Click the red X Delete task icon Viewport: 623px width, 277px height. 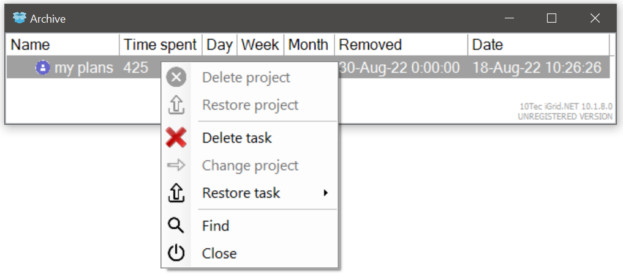pyautogui.click(x=176, y=138)
